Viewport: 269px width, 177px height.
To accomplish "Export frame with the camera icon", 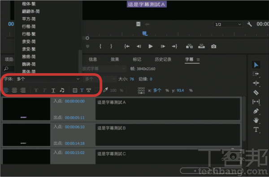I will click(x=213, y=46).
